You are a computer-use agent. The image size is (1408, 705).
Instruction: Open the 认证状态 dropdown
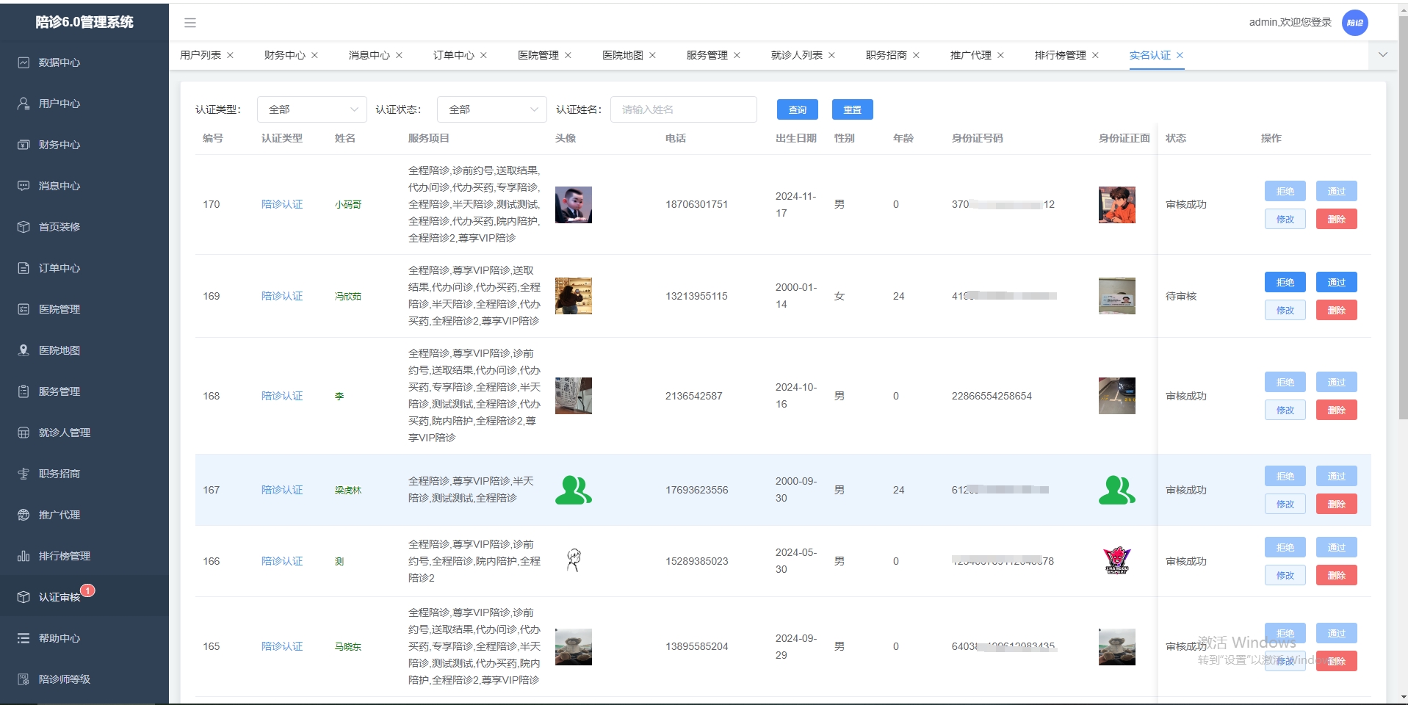tap(491, 109)
